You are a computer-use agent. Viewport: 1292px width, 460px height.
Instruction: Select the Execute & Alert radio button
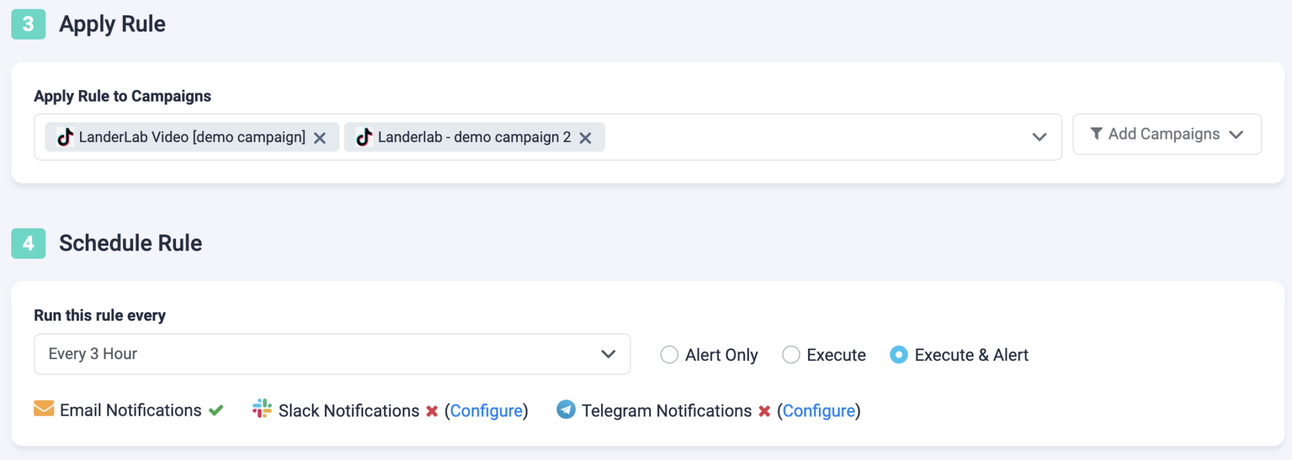coord(898,355)
